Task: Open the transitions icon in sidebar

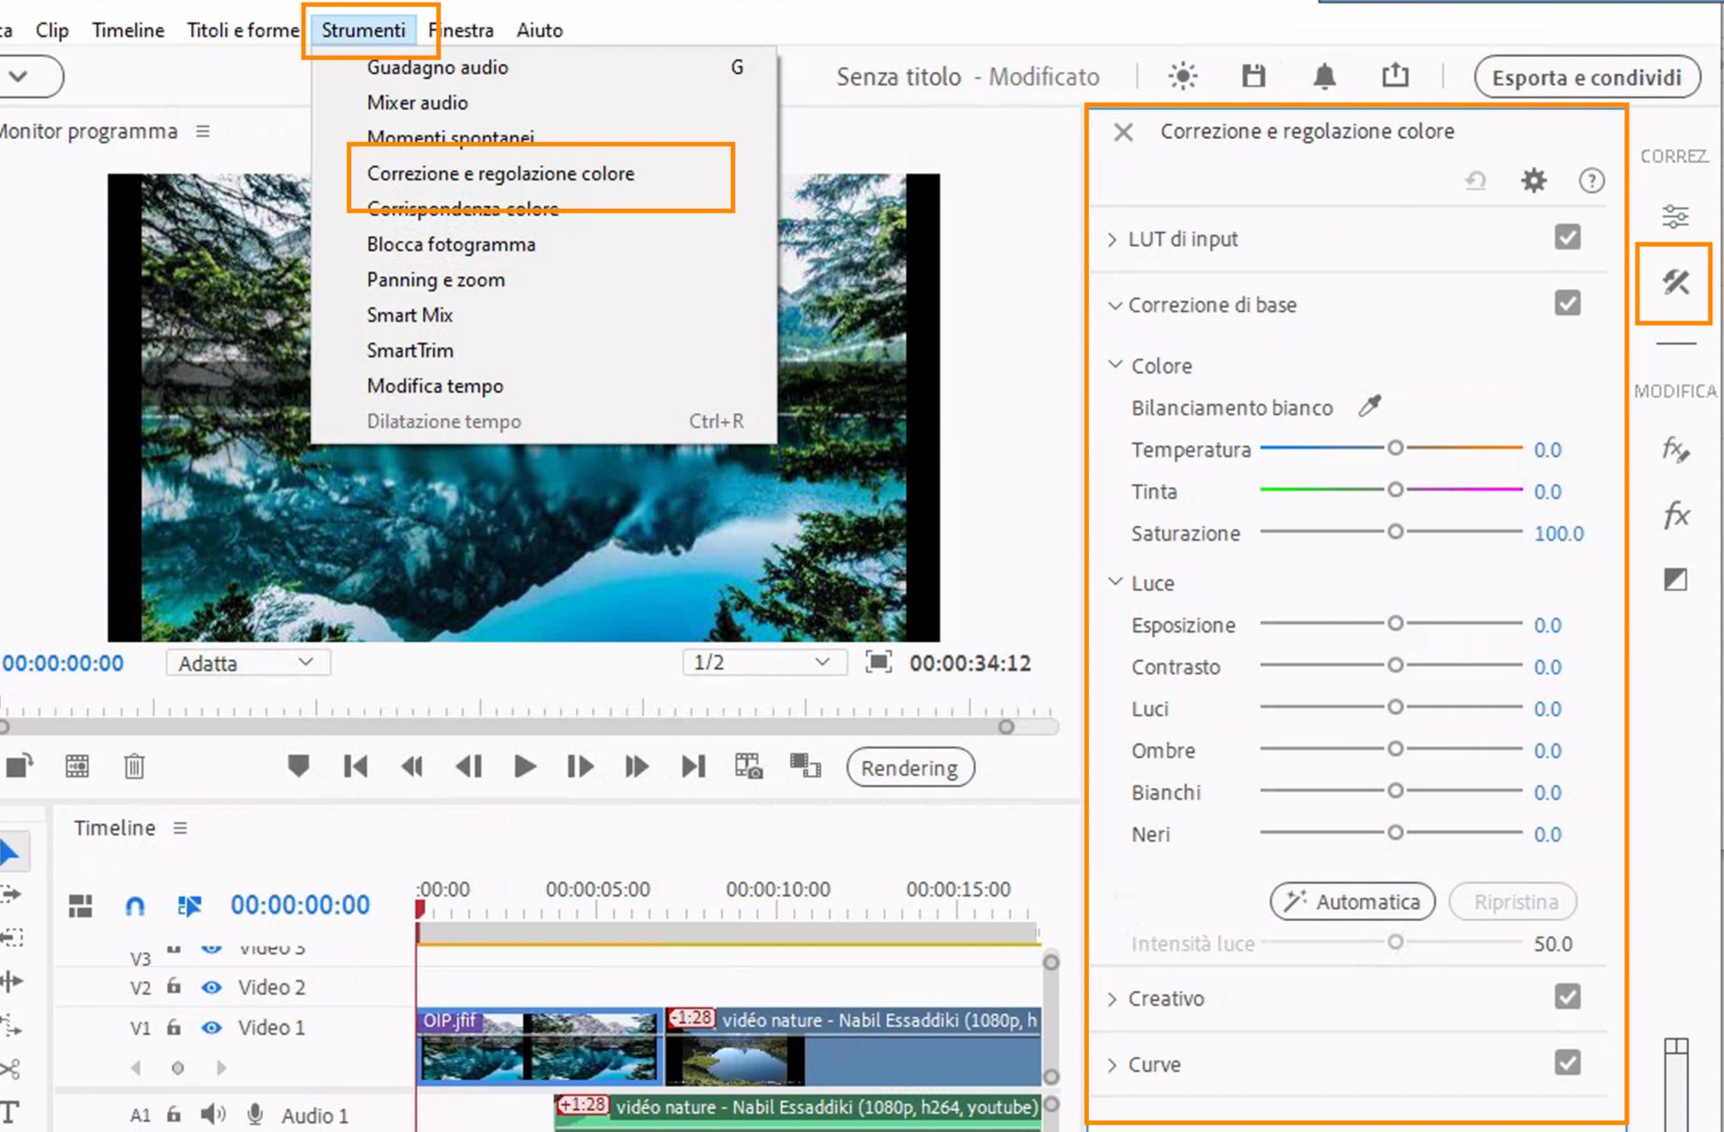Action: tap(1676, 580)
